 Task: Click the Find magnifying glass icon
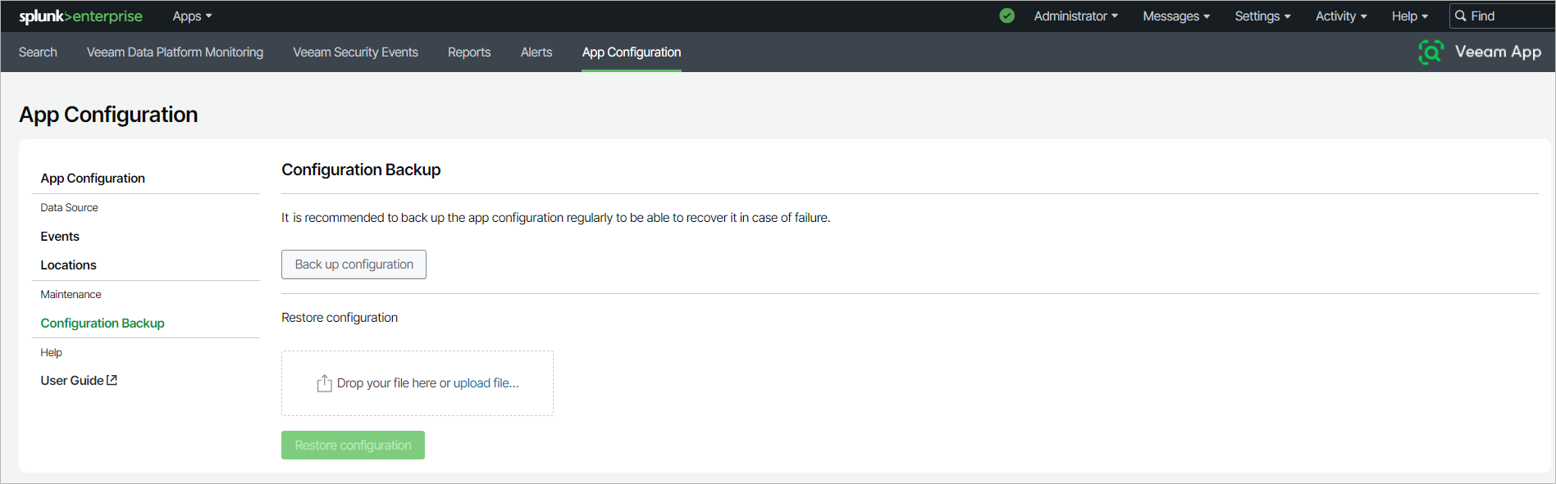1460,16
